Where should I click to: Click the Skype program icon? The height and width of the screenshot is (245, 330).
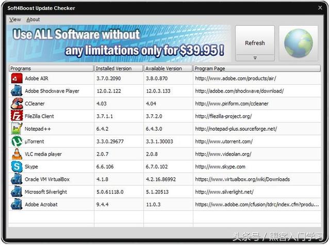[16, 166]
